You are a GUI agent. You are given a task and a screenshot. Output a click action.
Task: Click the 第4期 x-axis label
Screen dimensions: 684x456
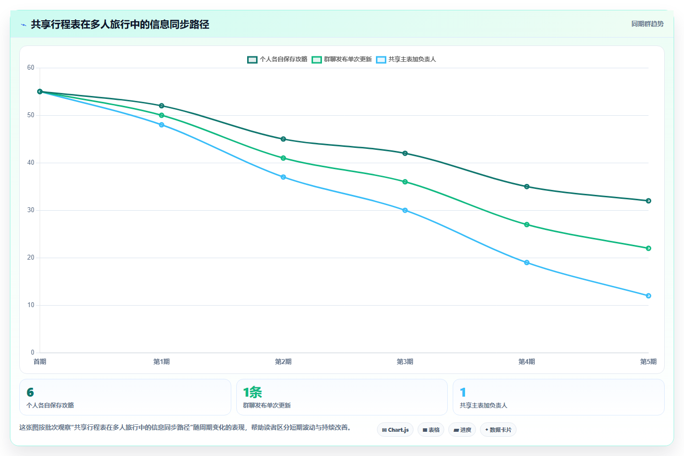pos(526,362)
